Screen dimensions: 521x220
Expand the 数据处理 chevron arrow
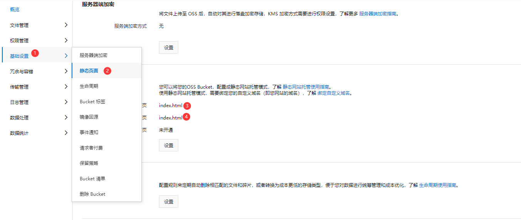(66, 118)
